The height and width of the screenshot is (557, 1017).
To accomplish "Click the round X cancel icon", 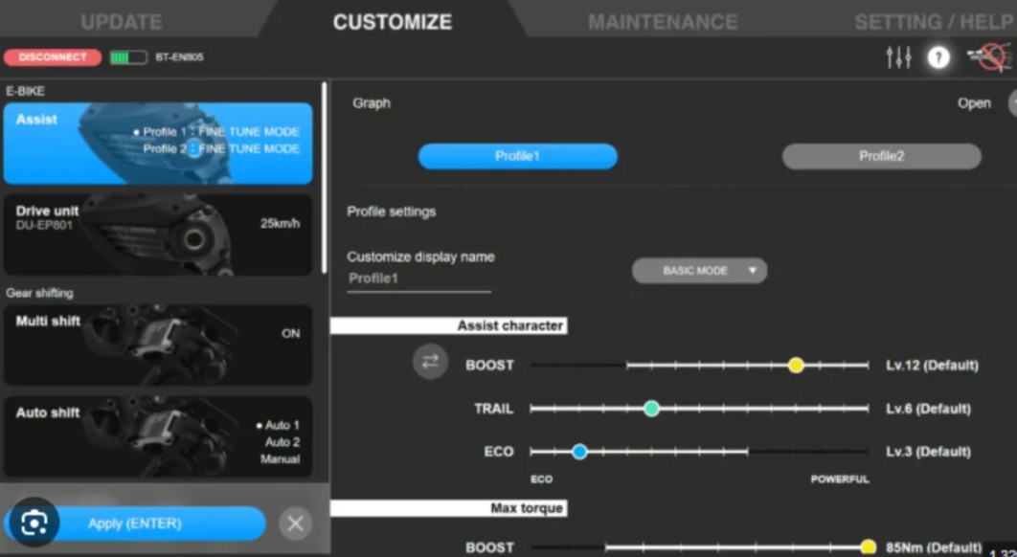I will point(296,524).
